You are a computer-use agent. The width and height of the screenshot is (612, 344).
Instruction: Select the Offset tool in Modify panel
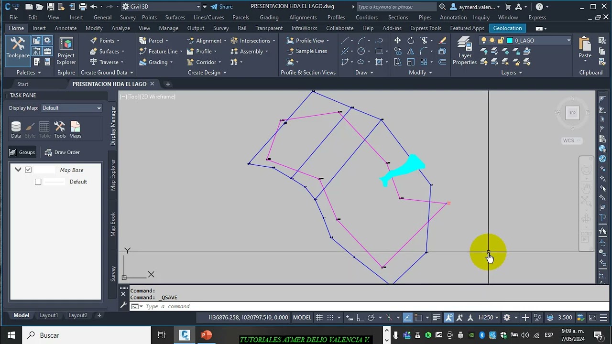click(443, 62)
